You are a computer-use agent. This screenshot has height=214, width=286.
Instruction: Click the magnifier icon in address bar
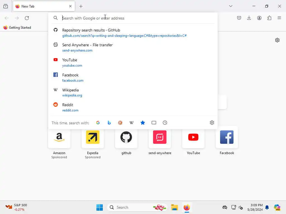(x=56, y=18)
